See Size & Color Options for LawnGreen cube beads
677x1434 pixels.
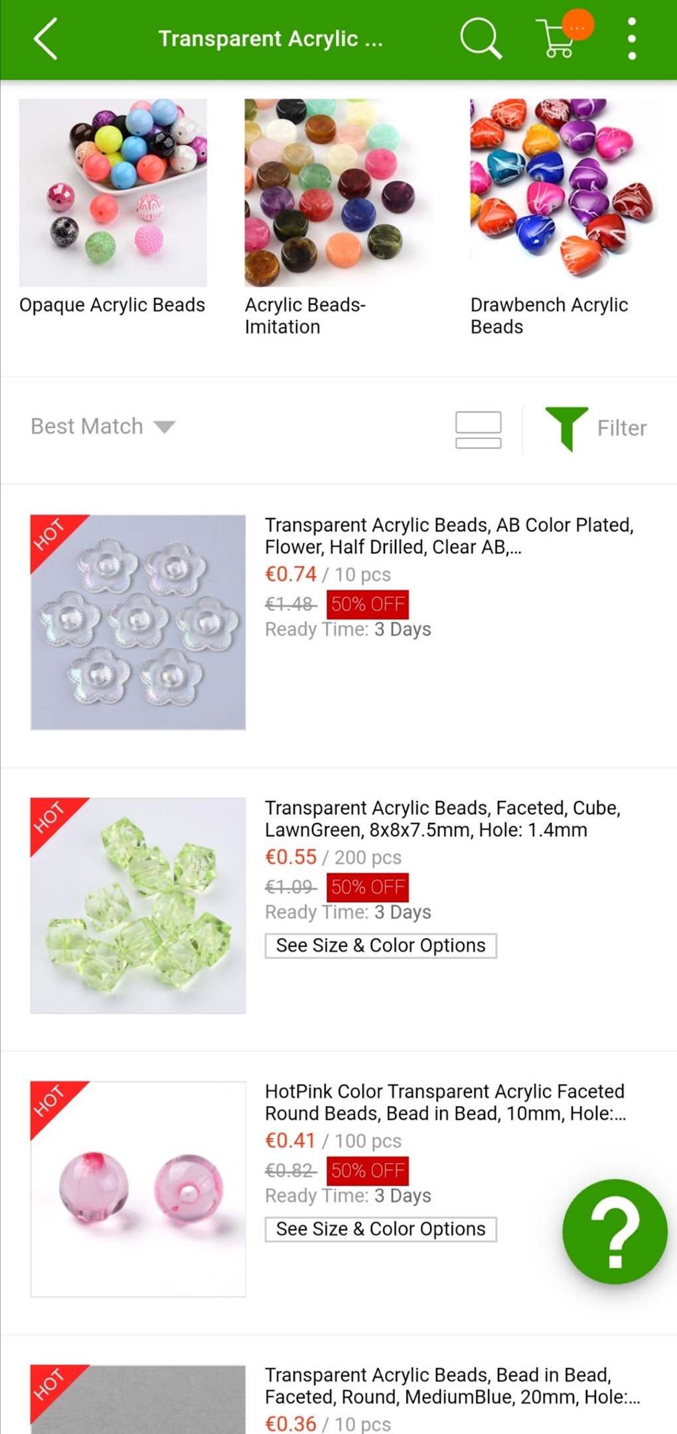[x=380, y=945]
